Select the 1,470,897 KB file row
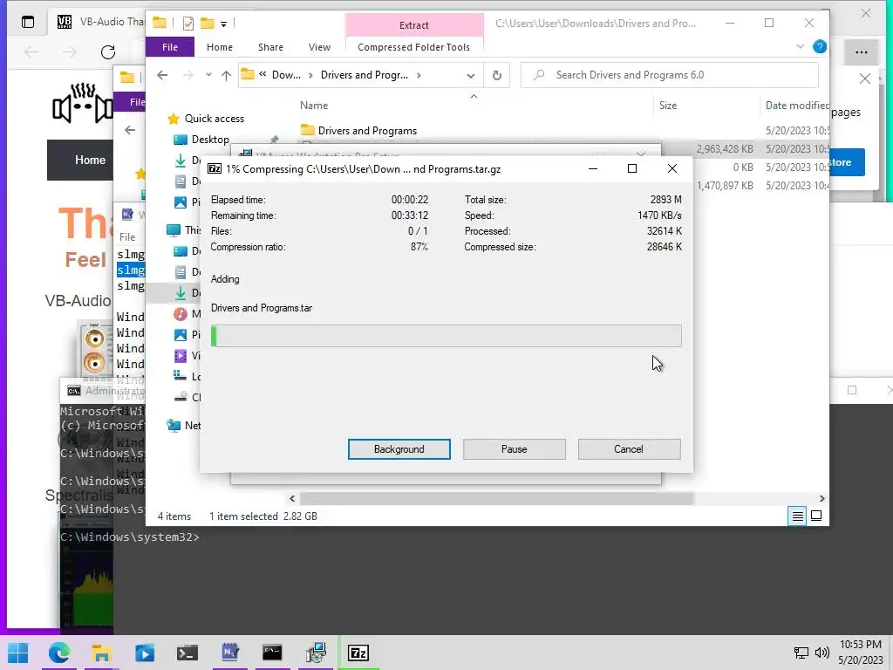Screen dimensions: 893x670 point(762,186)
